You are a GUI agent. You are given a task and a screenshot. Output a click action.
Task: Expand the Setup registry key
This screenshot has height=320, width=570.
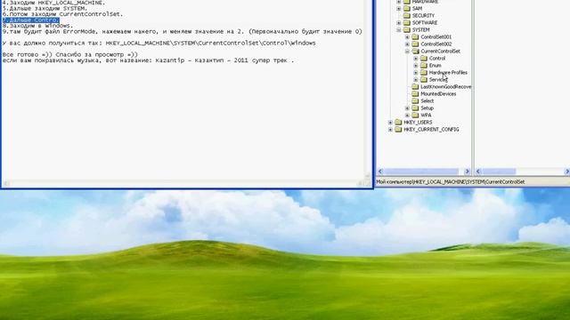tap(407, 108)
